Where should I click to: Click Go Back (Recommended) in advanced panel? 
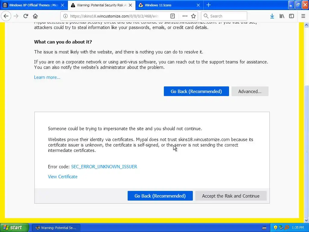[160, 196]
